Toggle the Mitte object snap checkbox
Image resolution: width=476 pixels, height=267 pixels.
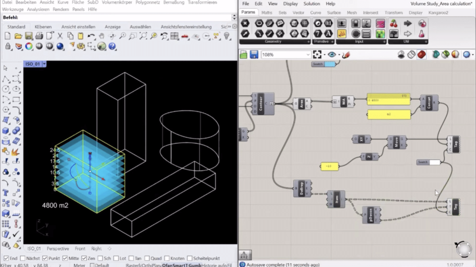point(64,258)
